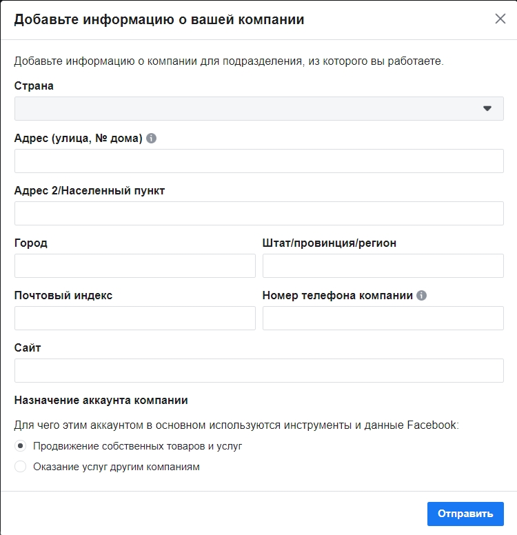Open the Страна country selection box
The height and width of the screenshot is (535, 517).
[x=259, y=108]
